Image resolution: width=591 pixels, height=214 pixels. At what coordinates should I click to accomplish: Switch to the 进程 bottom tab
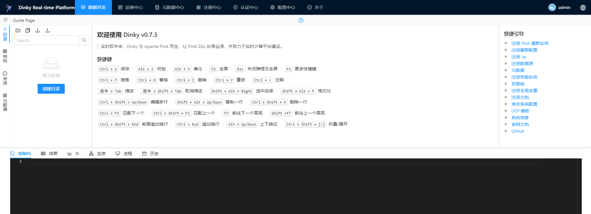pos(124,154)
